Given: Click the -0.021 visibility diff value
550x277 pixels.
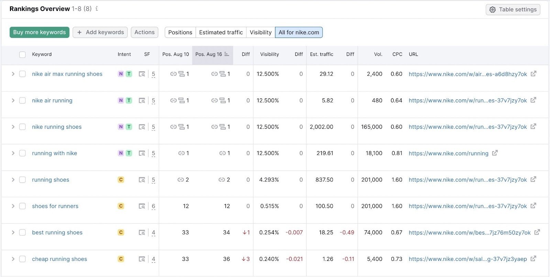Looking at the screenshot, I should pyautogui.click(x=294, y=259).
